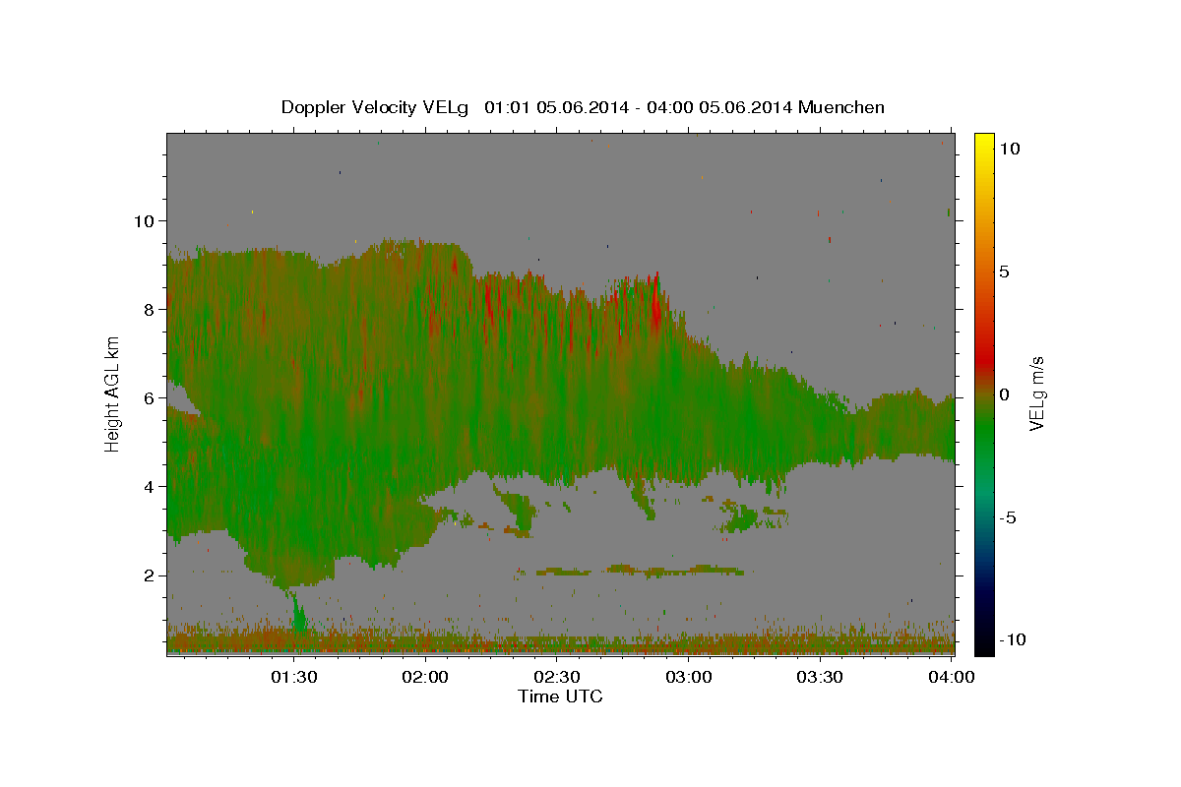Click the '03:30' time axis label

[x=821, y=677]
